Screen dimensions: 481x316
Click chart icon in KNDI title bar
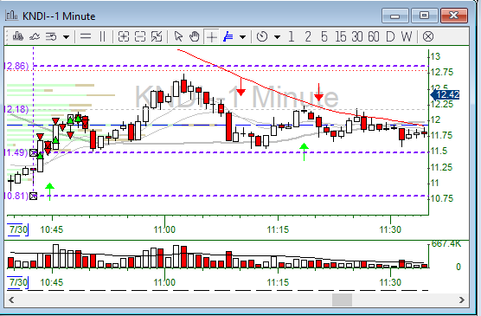click(x=11, y=16)
